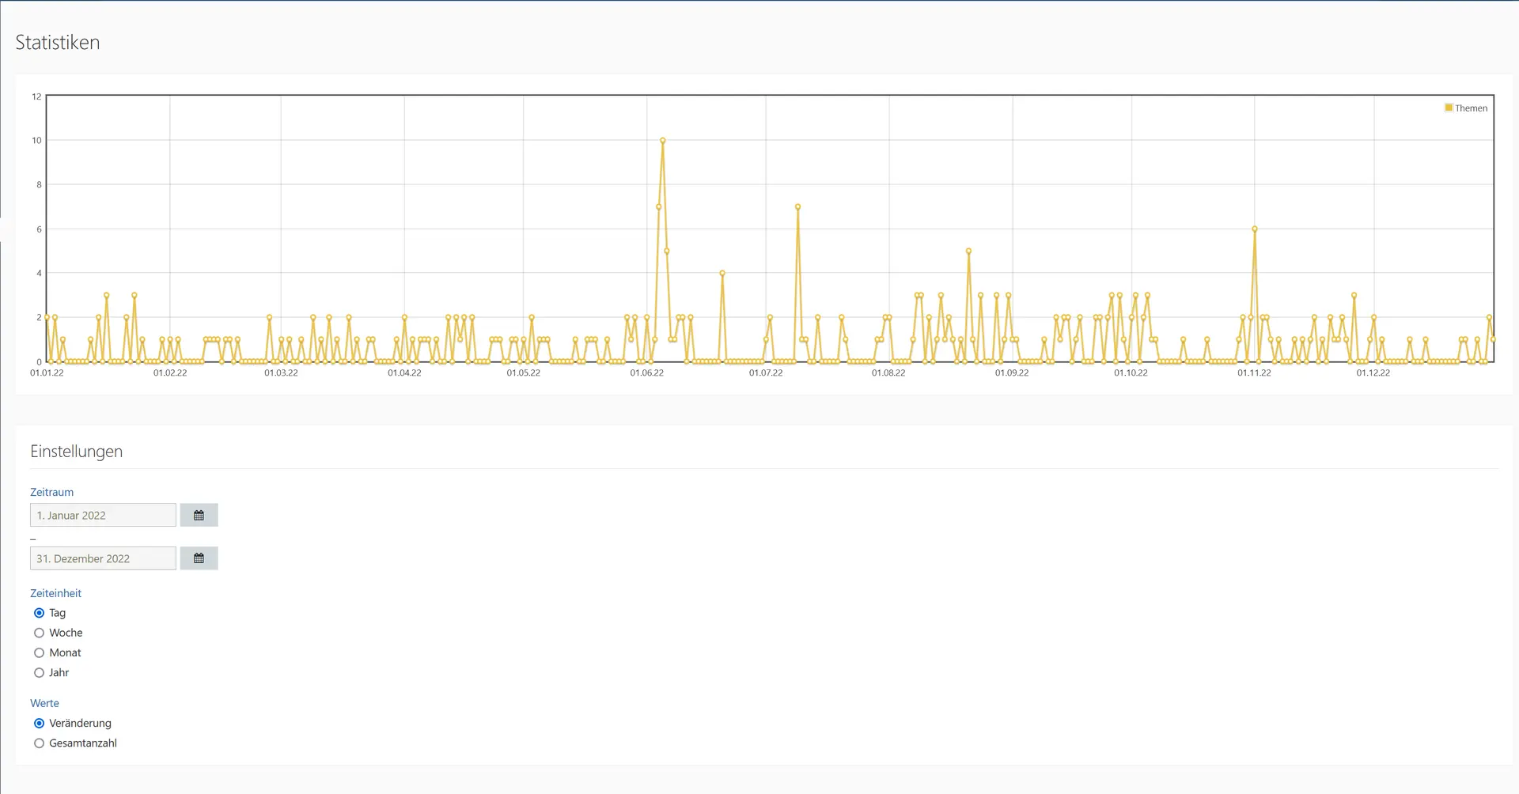The height and width of the screenshot is (794, 1519).
Task: Click the Zeitraum label
Action: coord(51,492)
